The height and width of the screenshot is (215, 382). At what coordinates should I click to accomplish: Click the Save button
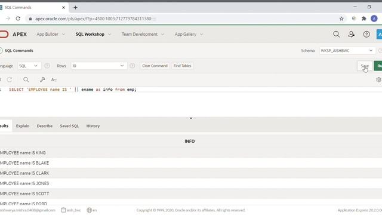point(365,66)
